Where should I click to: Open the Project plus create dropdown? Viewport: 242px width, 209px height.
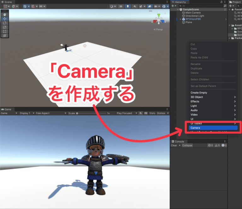click(232, 6)
